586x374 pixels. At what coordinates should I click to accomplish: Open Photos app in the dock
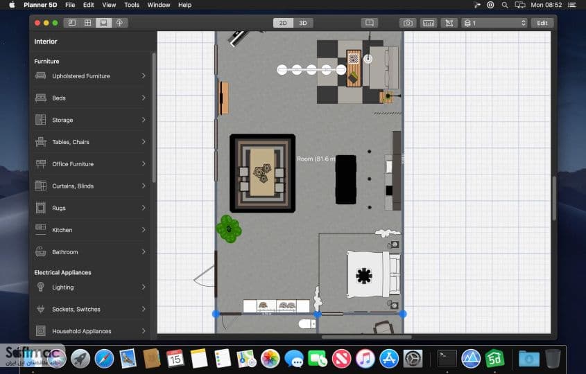[x=270, y=359]
